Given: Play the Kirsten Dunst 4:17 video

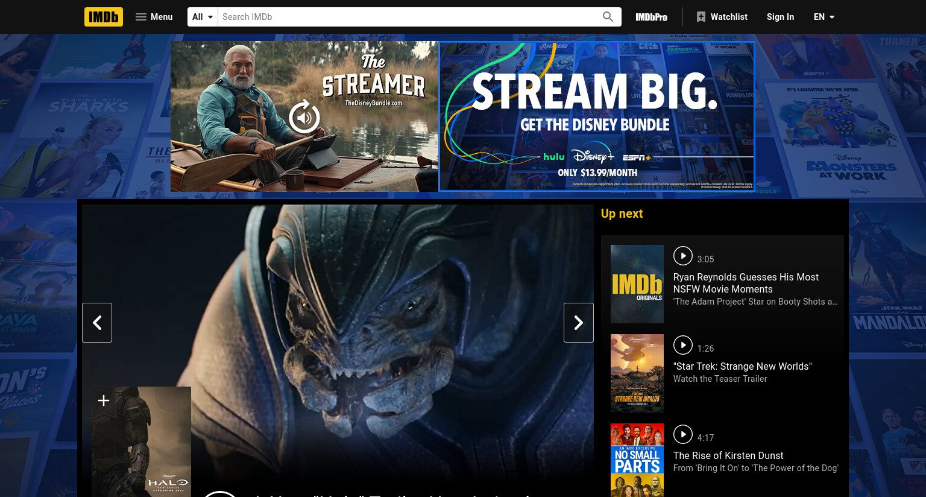Looking at the screenshot, I should point(682,434).
